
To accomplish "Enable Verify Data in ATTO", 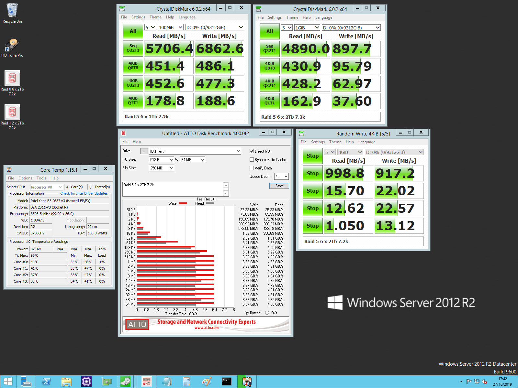I will click(252, 168).
